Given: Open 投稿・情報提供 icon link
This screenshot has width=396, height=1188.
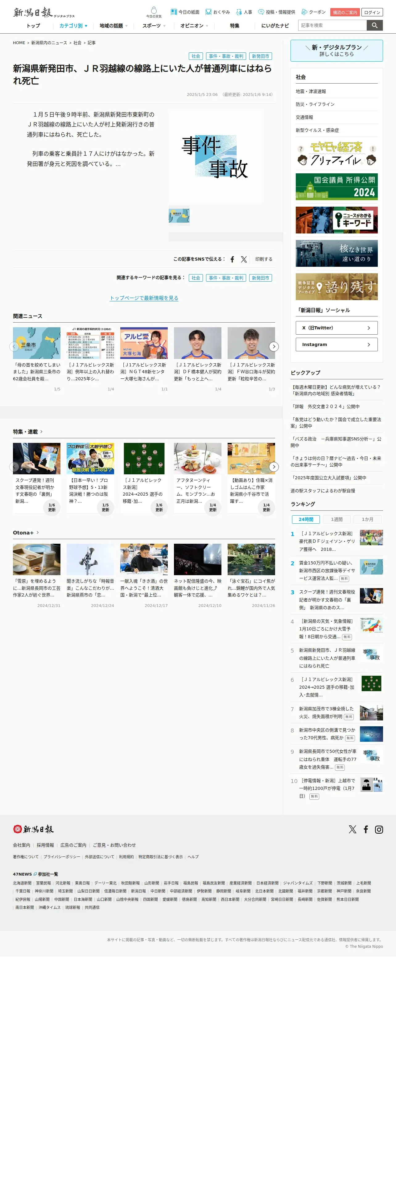Looking at the screenshot, I should (x=277, y=12).
